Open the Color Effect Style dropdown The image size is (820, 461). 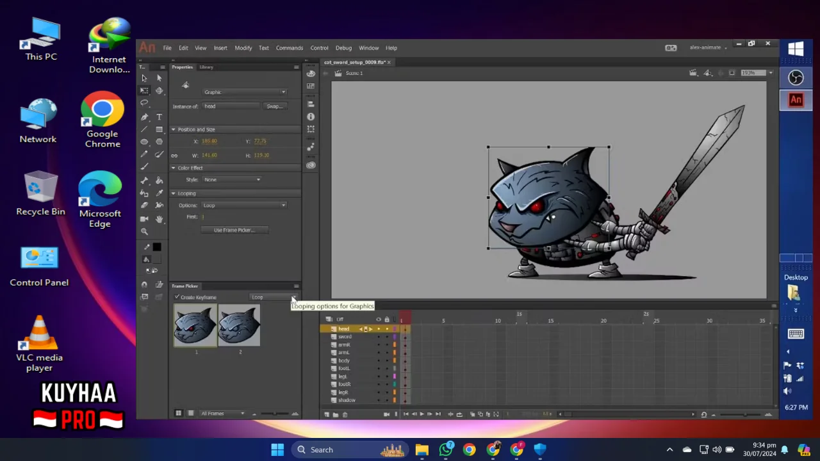pos(231,180)
